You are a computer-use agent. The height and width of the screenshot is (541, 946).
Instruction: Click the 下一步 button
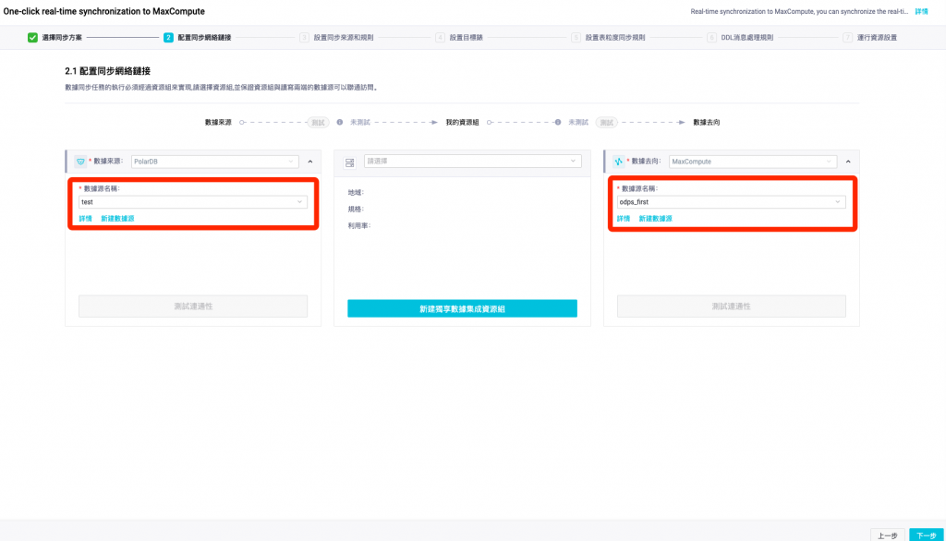click(926, 535)
